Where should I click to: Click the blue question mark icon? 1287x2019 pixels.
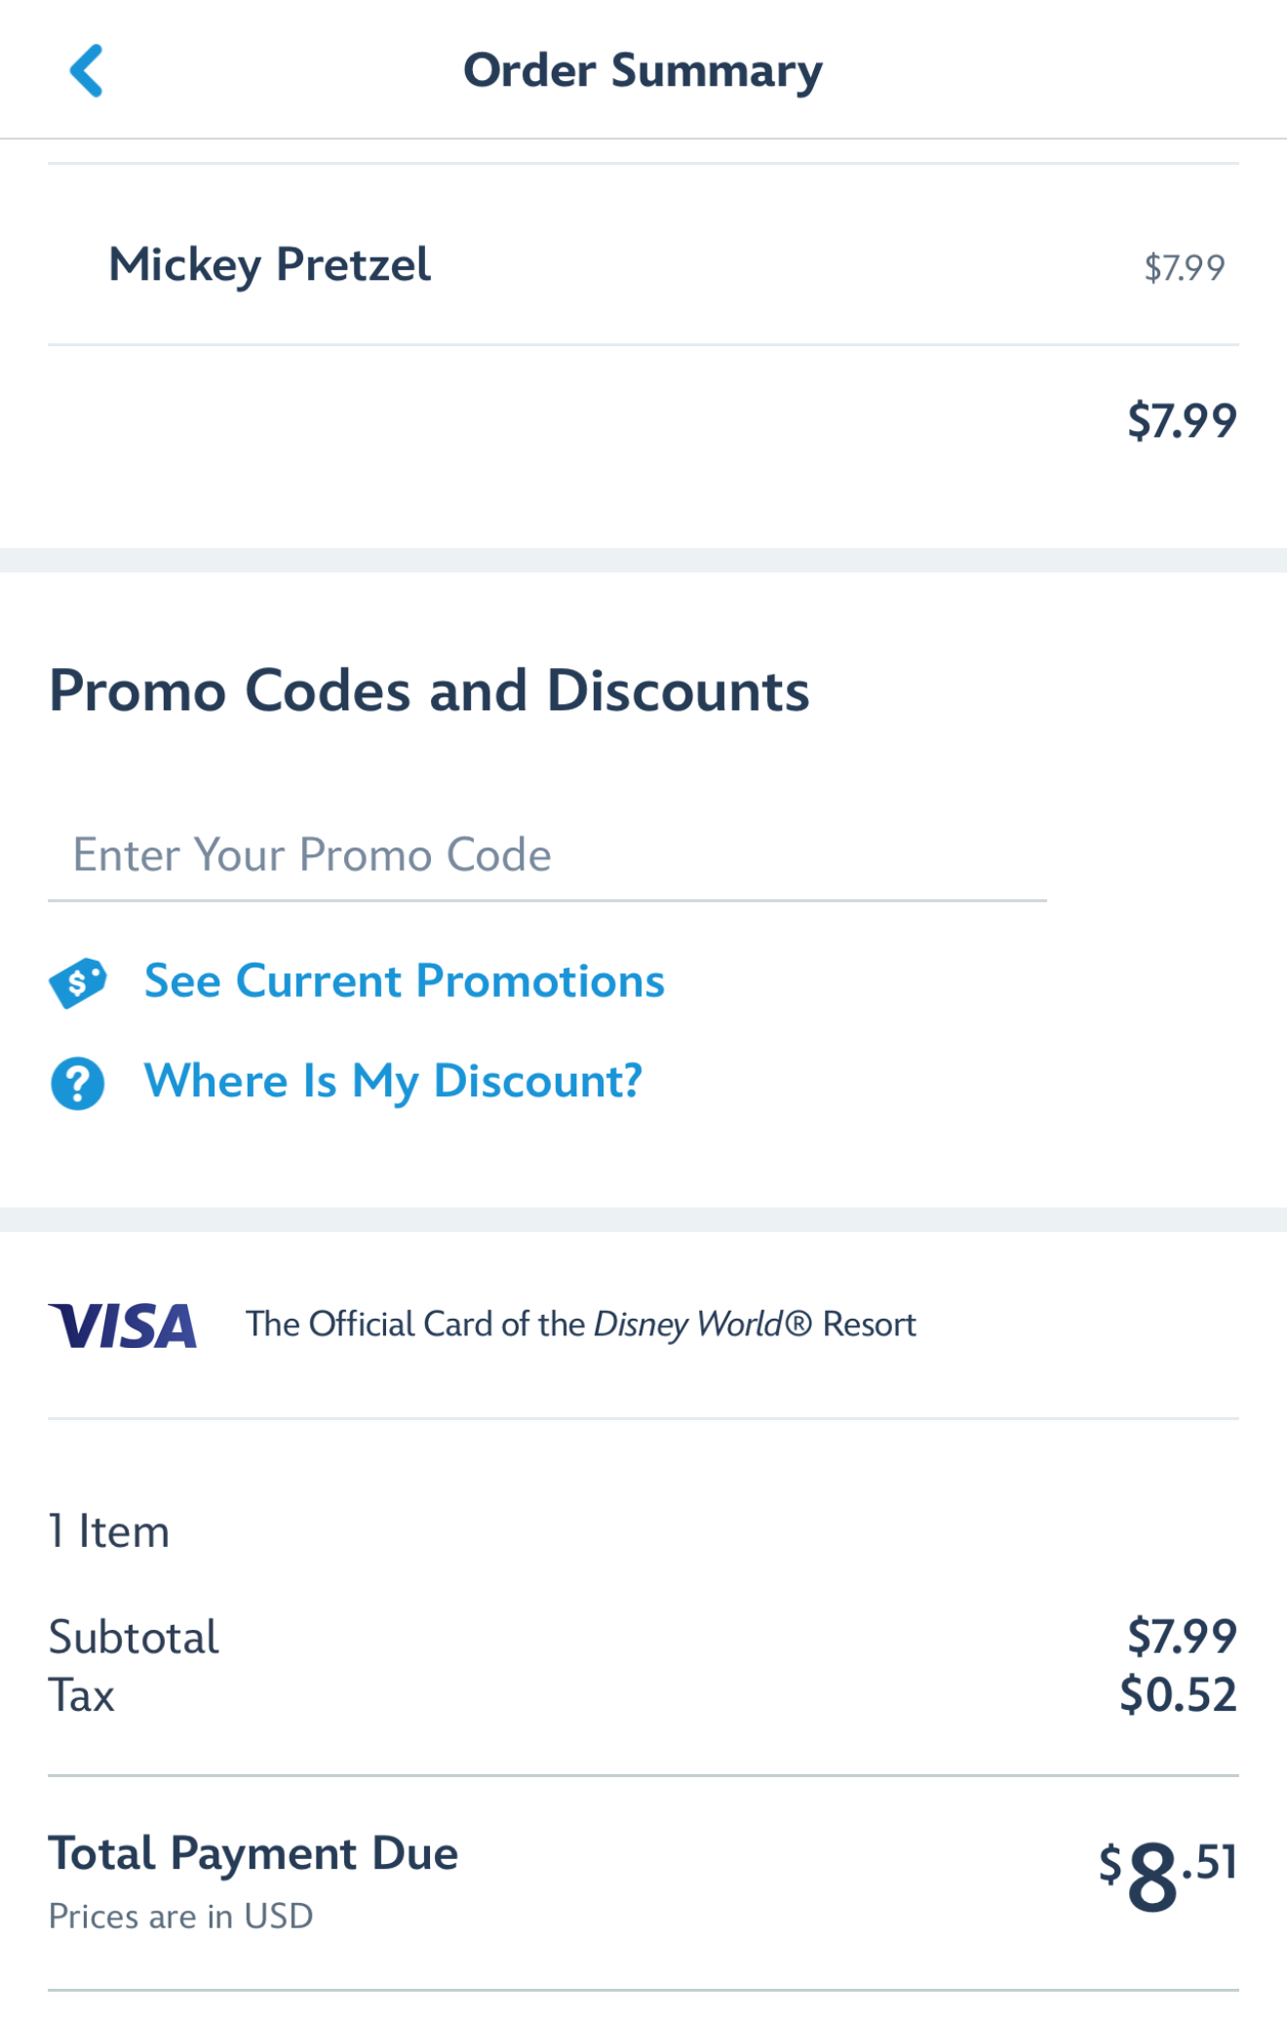click(78, 1084)
